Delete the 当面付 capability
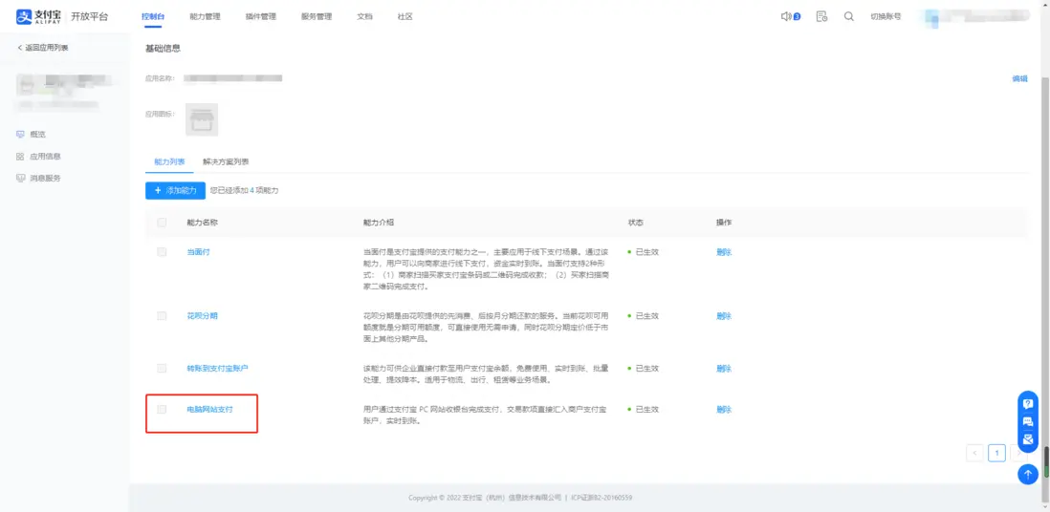1050x512 pixels. pyautogui.click(x=724, y=252)
